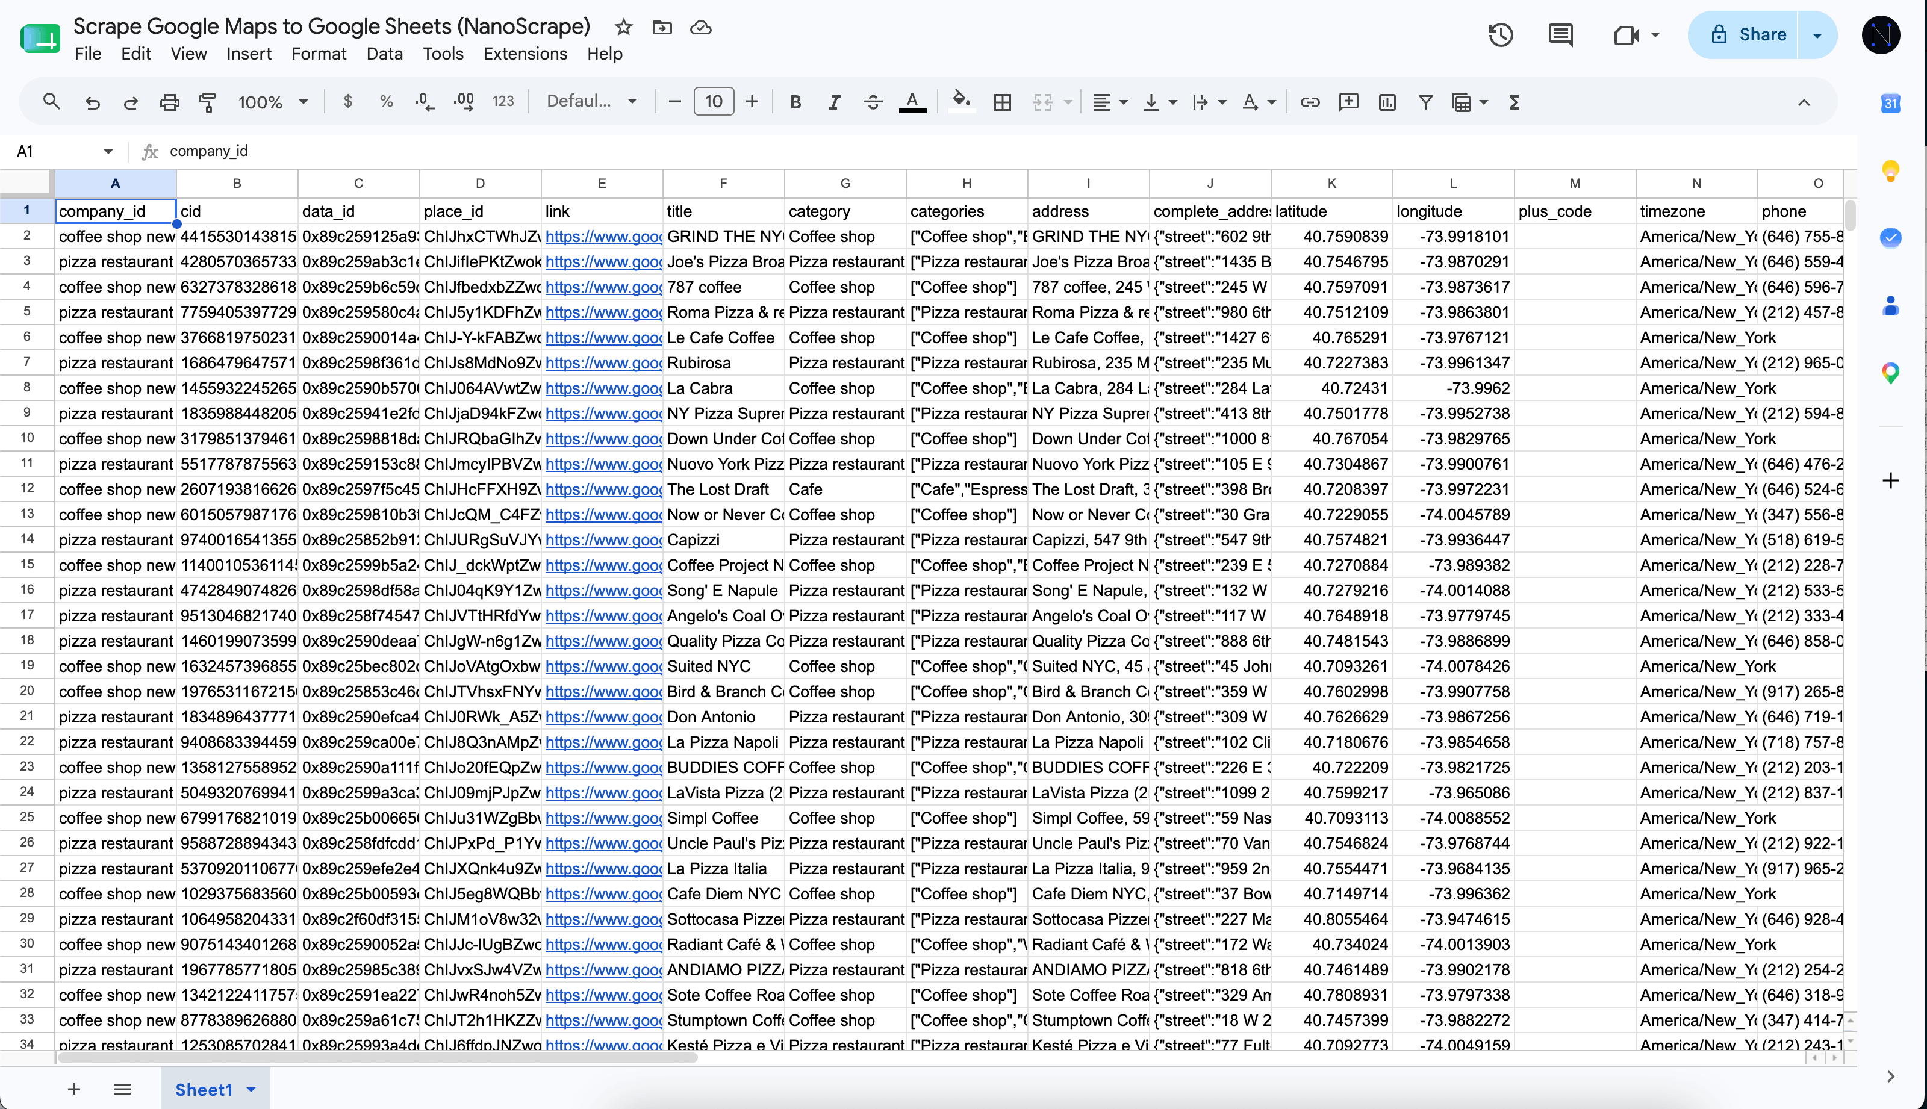The height and width of the screenshot is (1109, 1927).
Task: Open the text rotation dropdown
Action: pyautogui.click(x=1258, y=102)
